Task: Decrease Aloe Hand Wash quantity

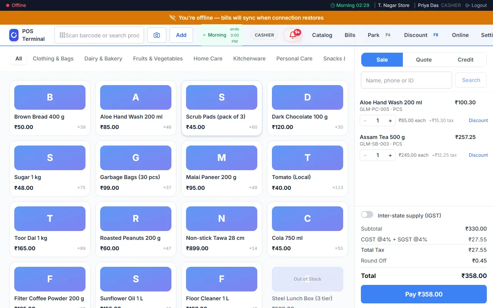Action: pos(365,121)
